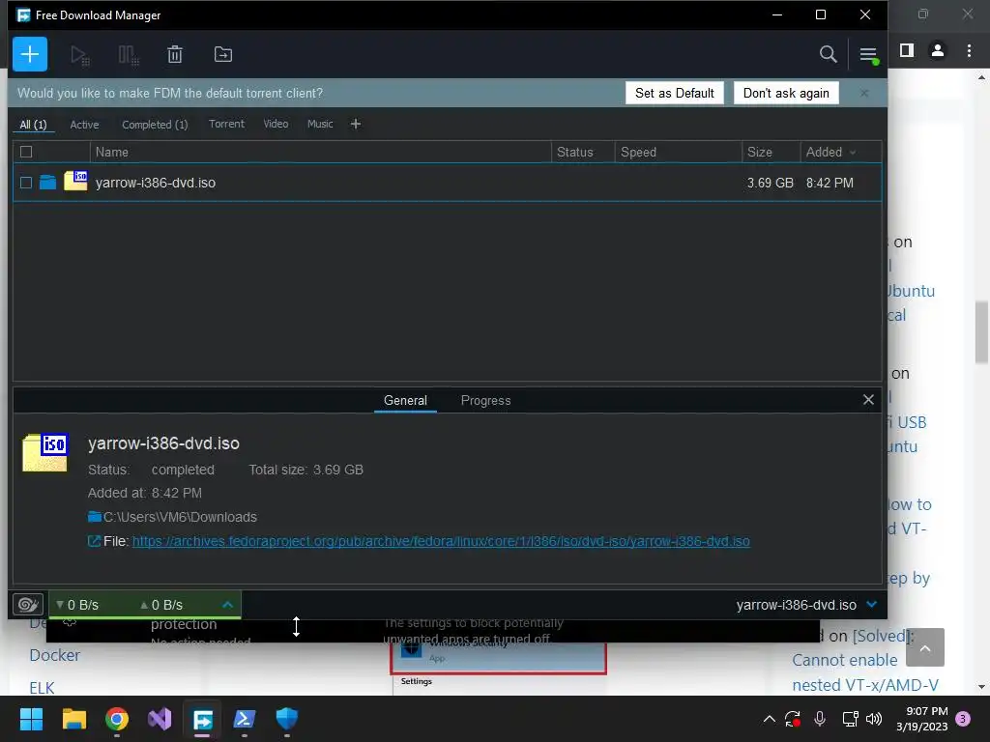Add a new download with plus button
The image size is (990, 742).
(30, 54)
